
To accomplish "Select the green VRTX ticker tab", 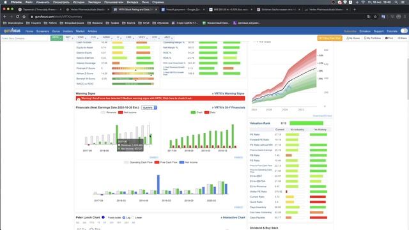I will tap(57, 38).
